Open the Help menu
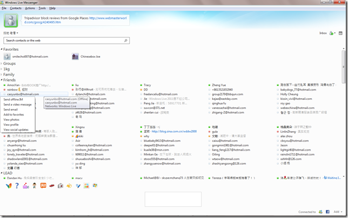This screenshot has height=218, width=348. pos(52,8)
